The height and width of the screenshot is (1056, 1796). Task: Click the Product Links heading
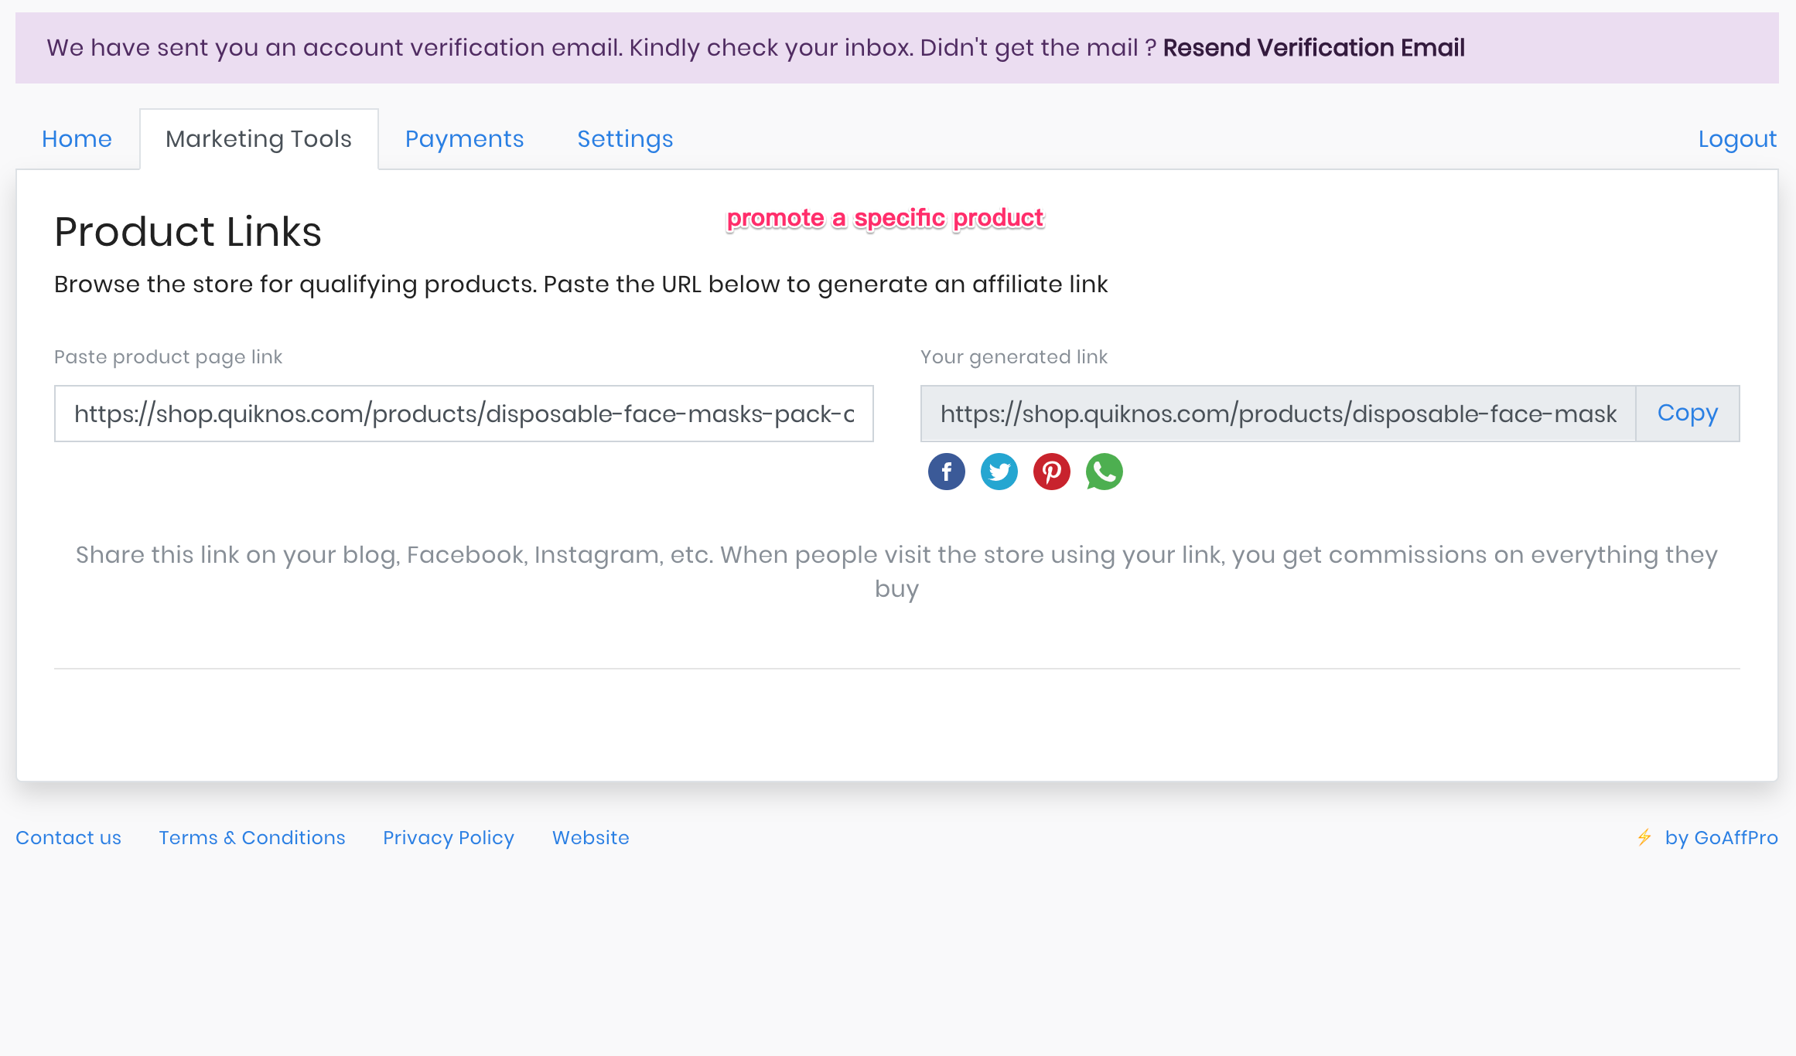coord(188,232)
